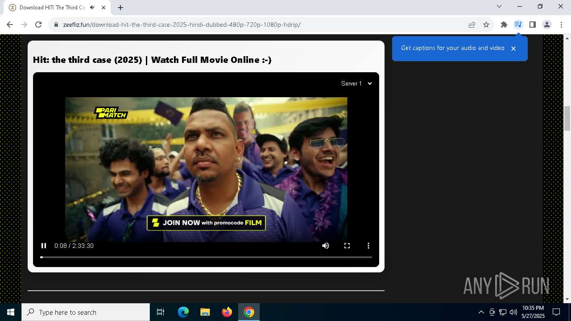Viewport: 571px width, 321px height.
Task: Pause the video playback
Action: pyautogui.click(x=44, y=246)
